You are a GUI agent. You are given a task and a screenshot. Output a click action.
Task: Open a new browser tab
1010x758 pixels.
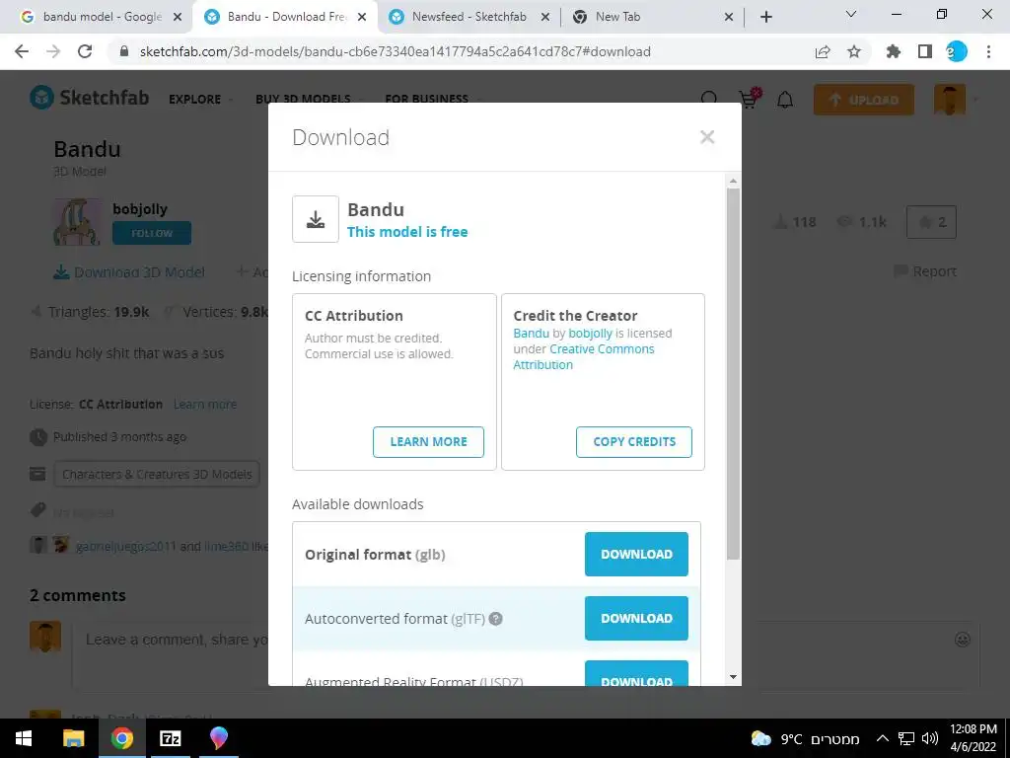[x=765, y=18]
